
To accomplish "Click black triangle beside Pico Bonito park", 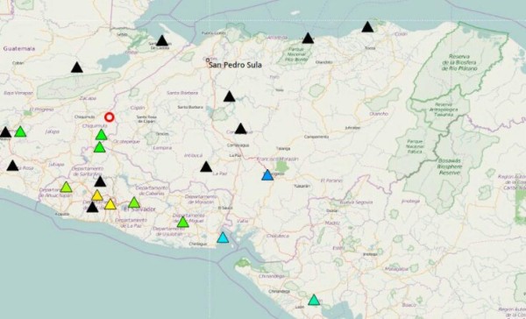I will (308, 38).
